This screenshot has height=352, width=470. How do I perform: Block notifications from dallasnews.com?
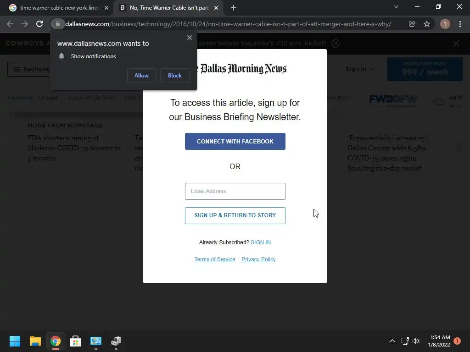pos(175,76)
